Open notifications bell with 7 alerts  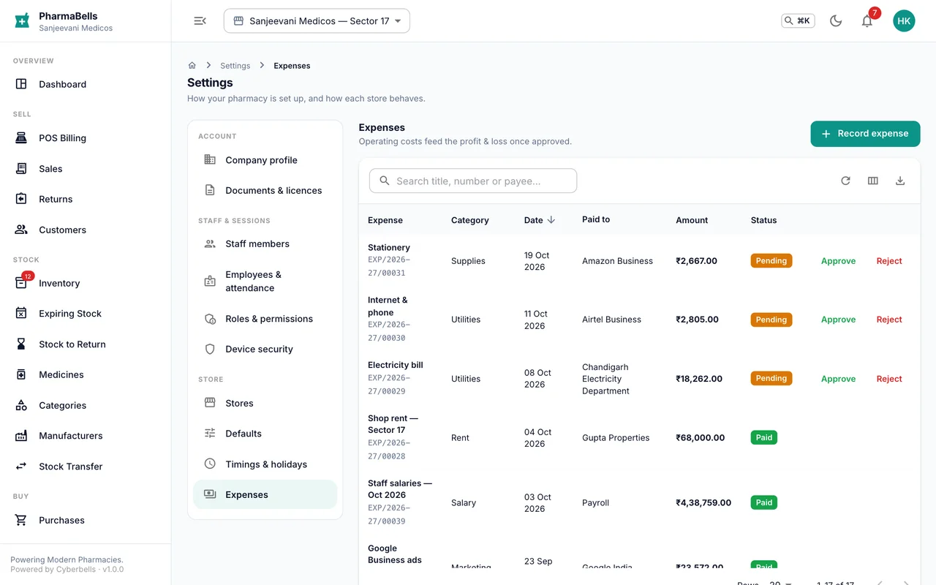point(867,21)
